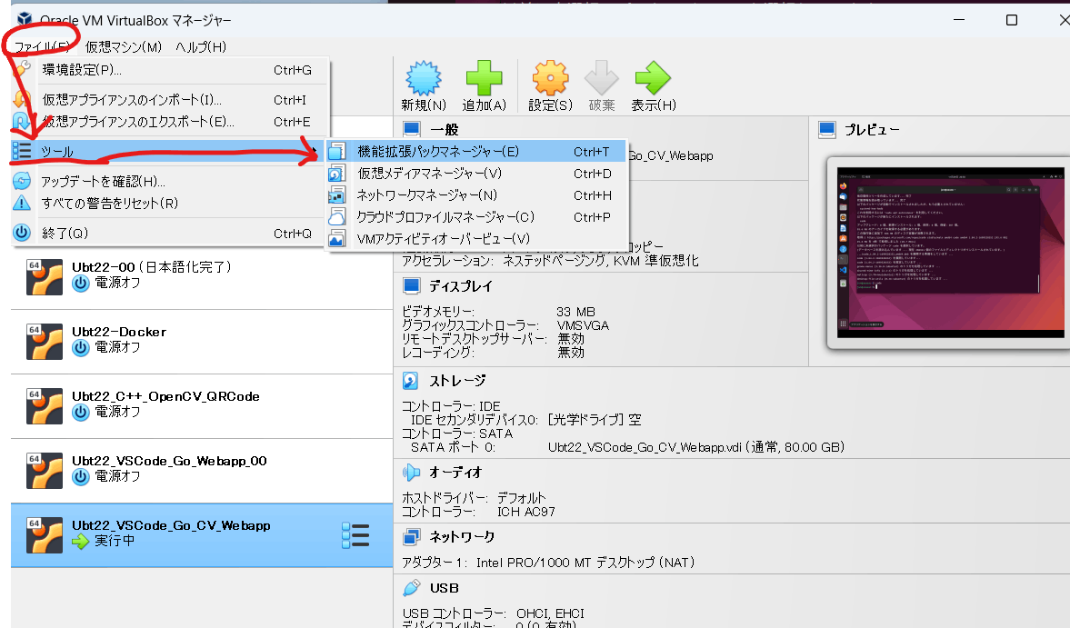Open 仮想マシン(M) menu
Image resolution: width=1070 pixels, height=628 pixels.
click(124, 47)
